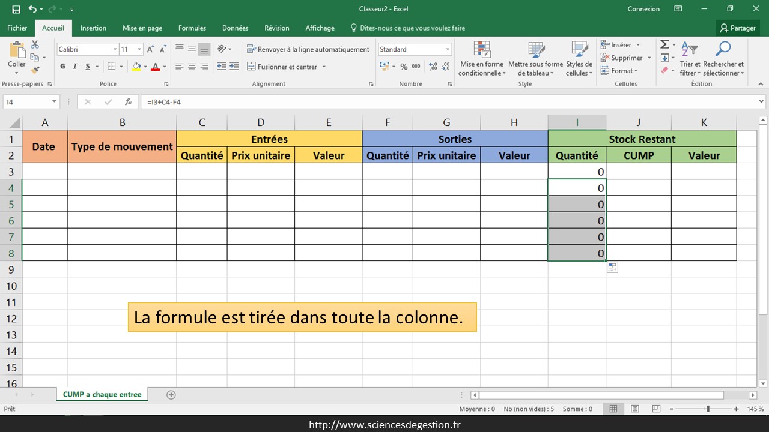Toggle italic formatting (I)
This screenshot has height=432, width=769.
[x=75, y=67]
